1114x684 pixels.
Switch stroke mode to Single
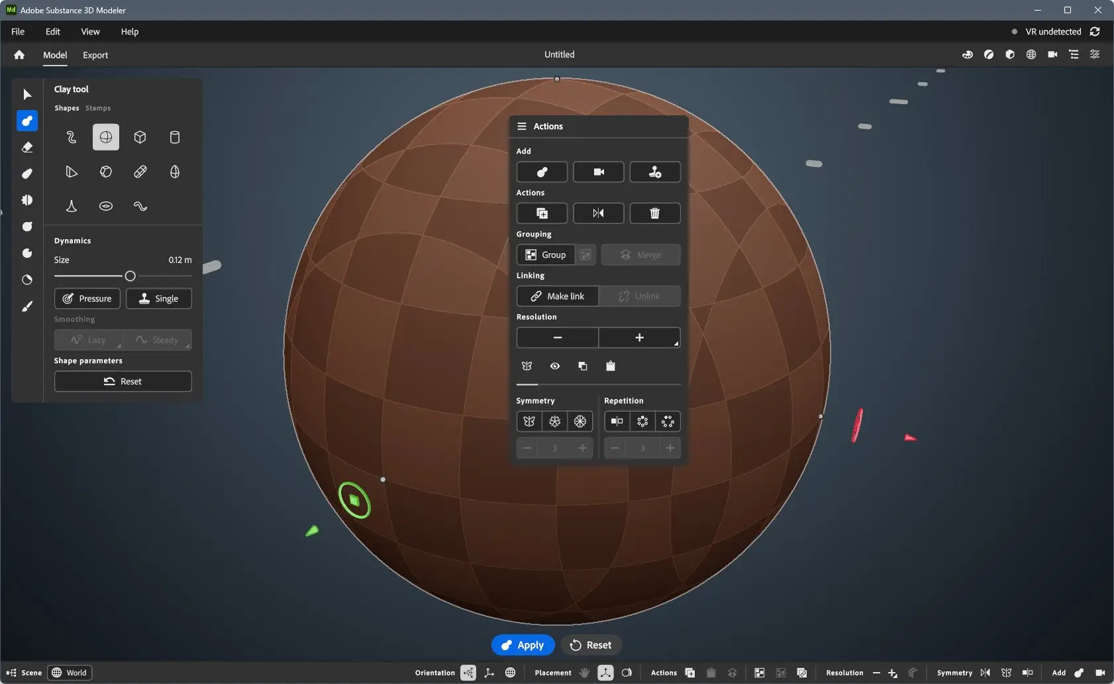[x=158, y=298]
